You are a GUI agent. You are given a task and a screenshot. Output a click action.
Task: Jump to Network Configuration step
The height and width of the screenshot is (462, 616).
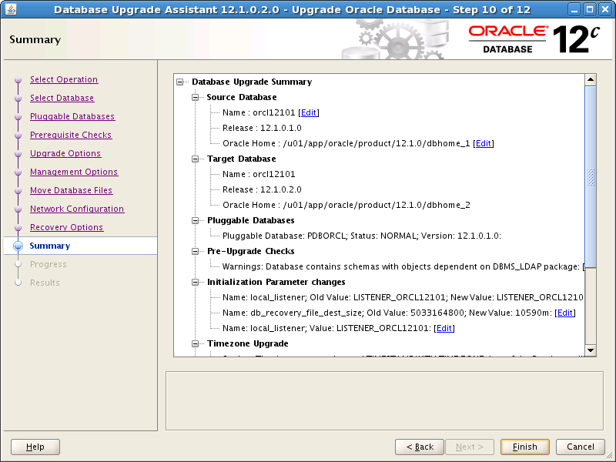click(77, 209)
